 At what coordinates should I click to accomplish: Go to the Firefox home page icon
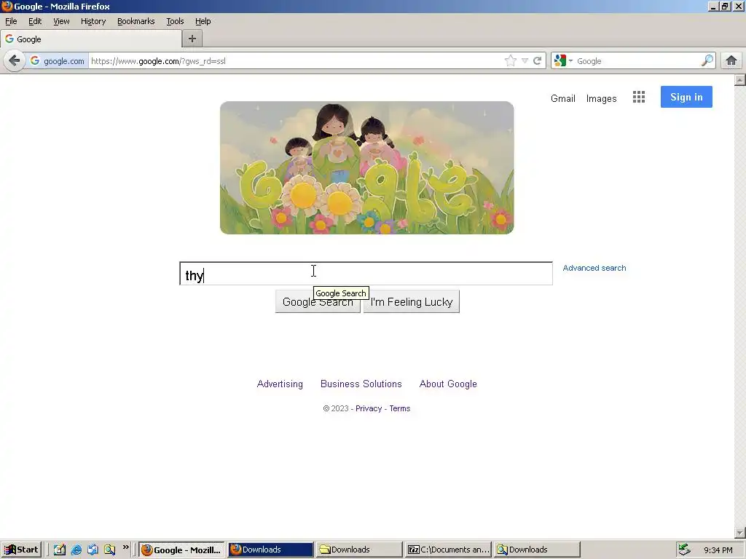coord(731,61)
